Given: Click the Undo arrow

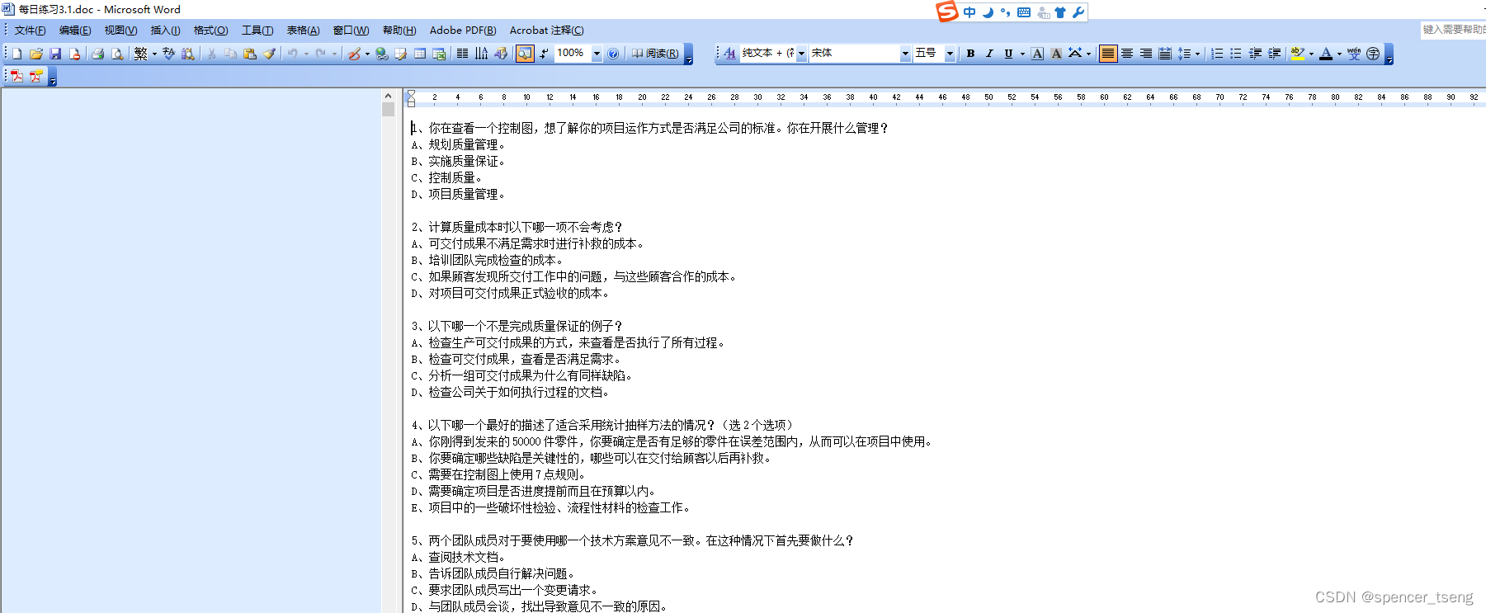Looking at the screenshot, I should click(292, 54).
